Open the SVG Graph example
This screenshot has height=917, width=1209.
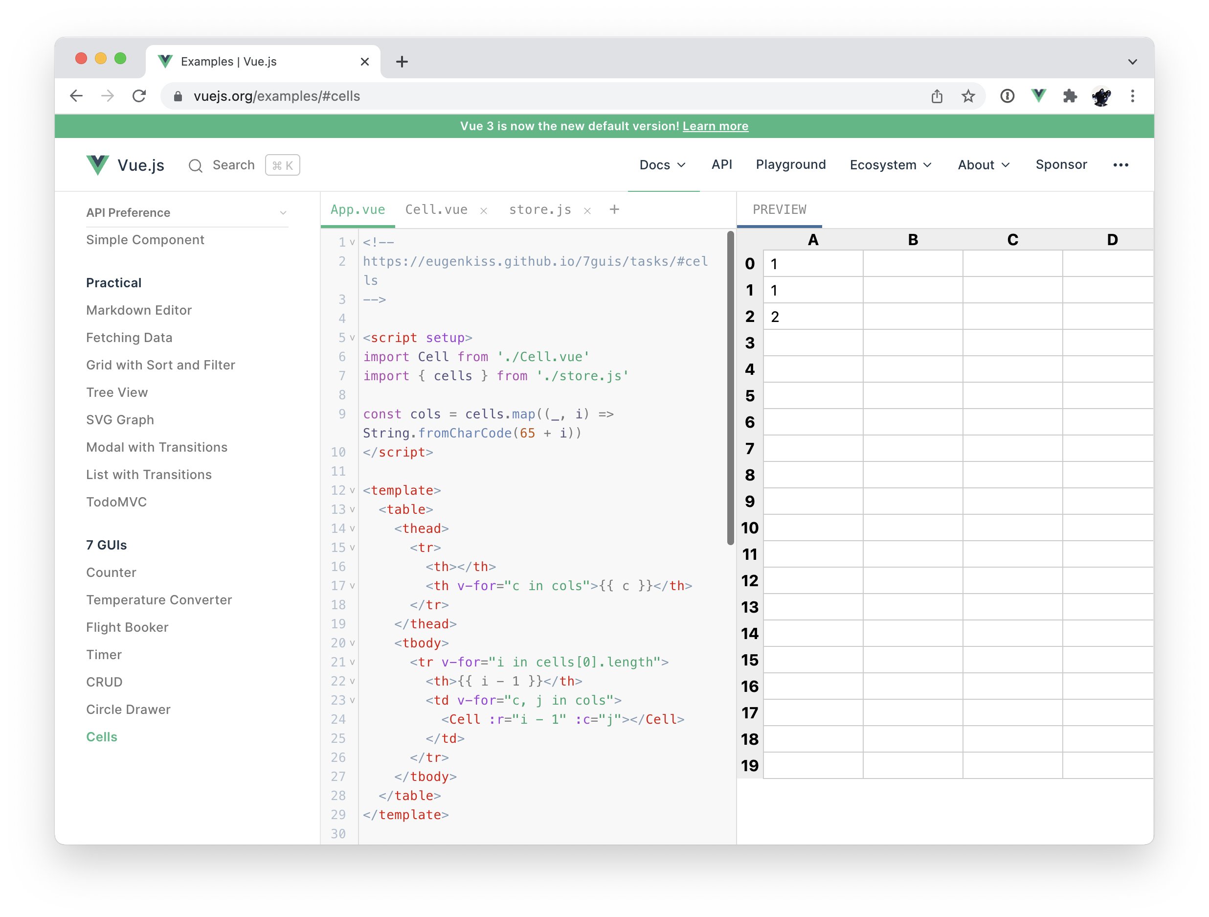[120, 420]
